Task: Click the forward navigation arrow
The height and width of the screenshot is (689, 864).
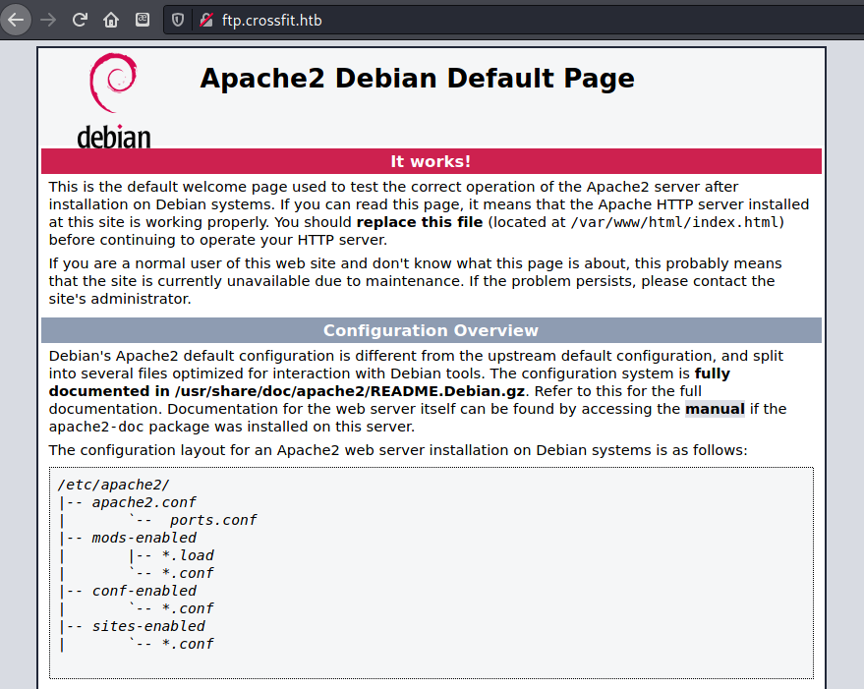Action: coord(48,20)
